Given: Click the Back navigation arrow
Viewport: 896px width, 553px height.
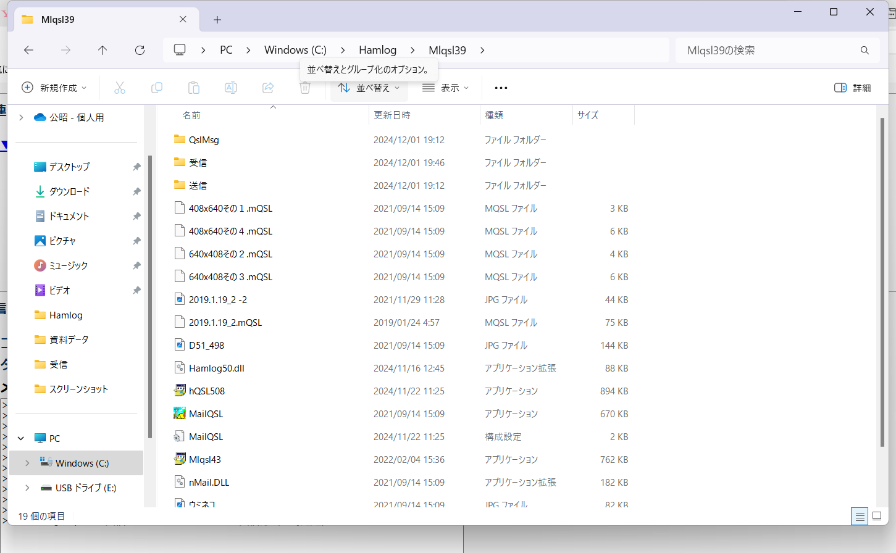Looking at the screenshot, I should 29,51.
